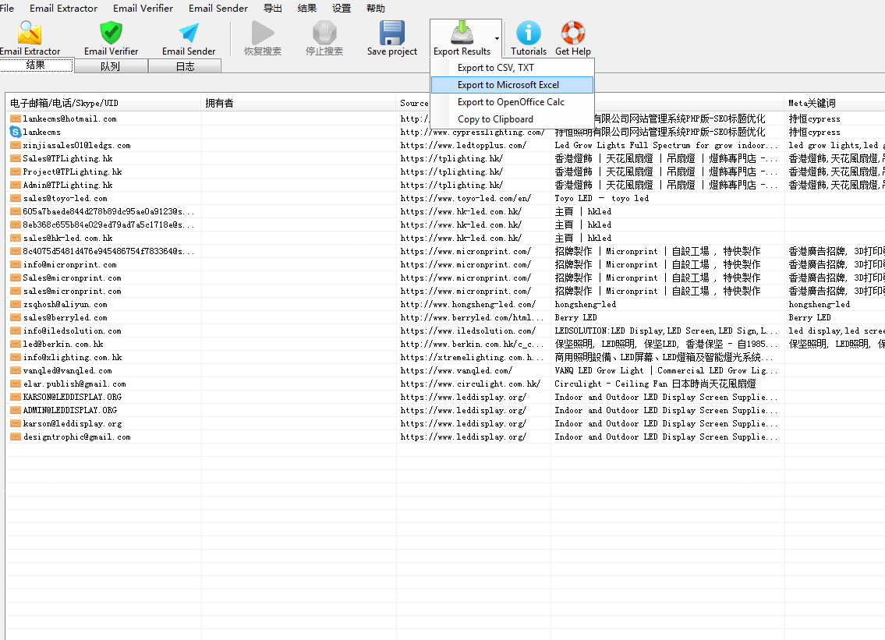Click envelope icon beside sales@toyo-led.com
This screenshot has width=885, height=640.
(16, 198)
